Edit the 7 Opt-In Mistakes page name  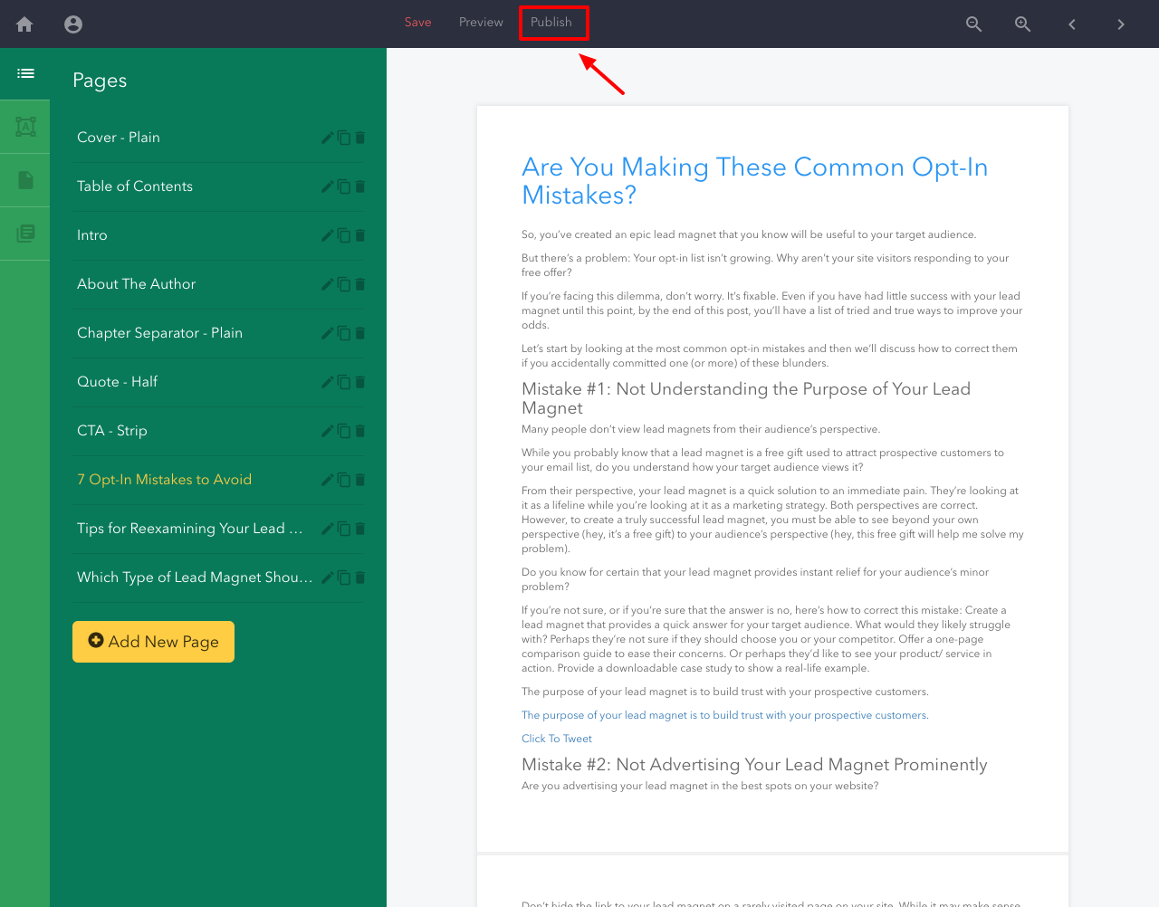click(328, 480)
